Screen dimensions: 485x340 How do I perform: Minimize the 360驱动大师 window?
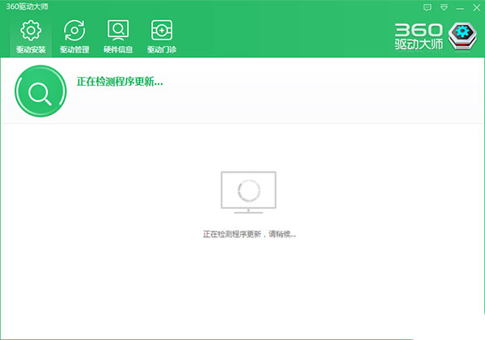point(460,8)
